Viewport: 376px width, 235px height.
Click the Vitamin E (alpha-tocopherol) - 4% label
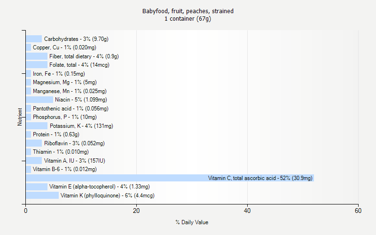[100, 187]
